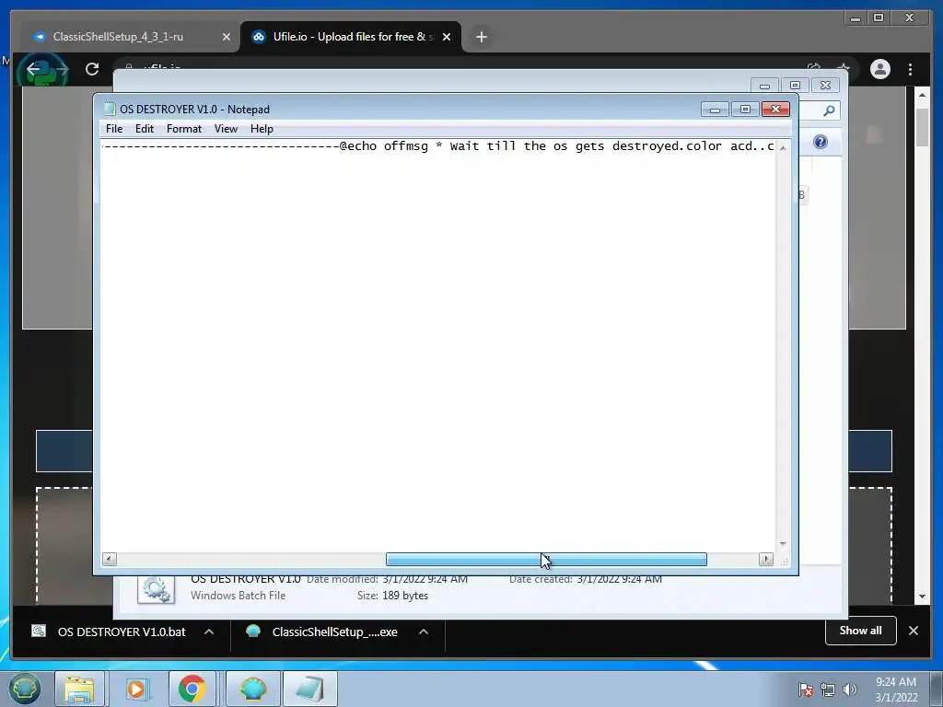This screenshot has height=707, width=943.
Task: Open the Edit menu in Notepad
Action: (x=145, y=129)
